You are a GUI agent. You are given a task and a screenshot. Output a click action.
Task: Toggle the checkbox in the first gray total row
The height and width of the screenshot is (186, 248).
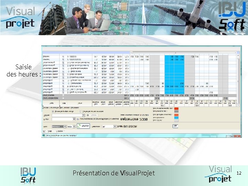click(63, 95)
